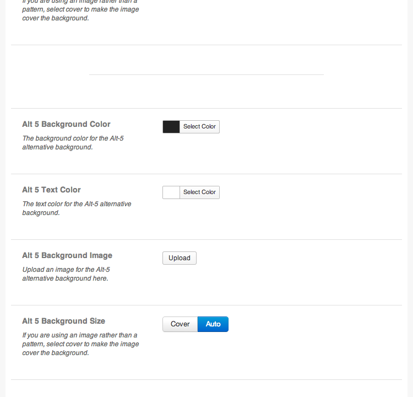Click the partially visible description at the top
Screen dimensions: 413x397
click(x=80, y=10)
